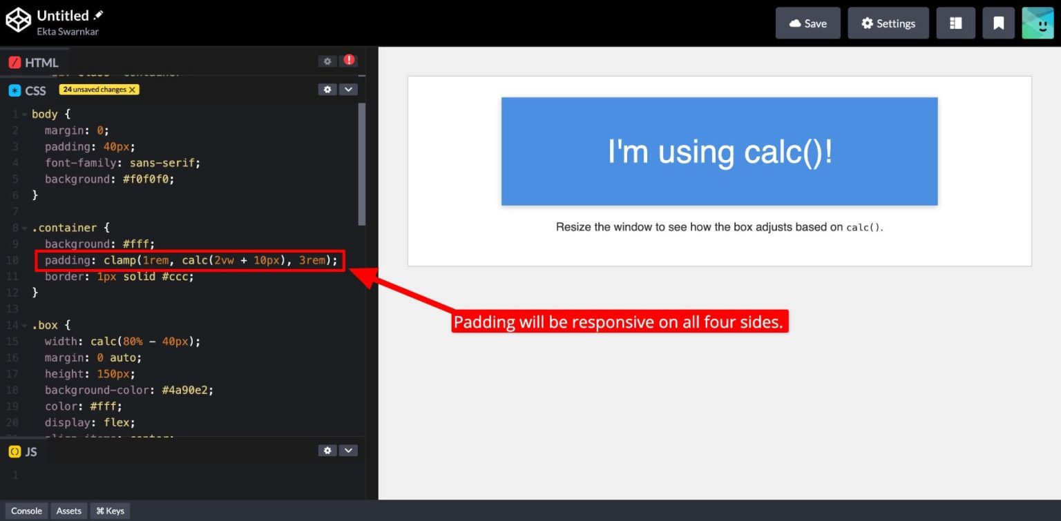1061x521 pixels.
Task: Open the Assets tab
Action: coord(68,511)
